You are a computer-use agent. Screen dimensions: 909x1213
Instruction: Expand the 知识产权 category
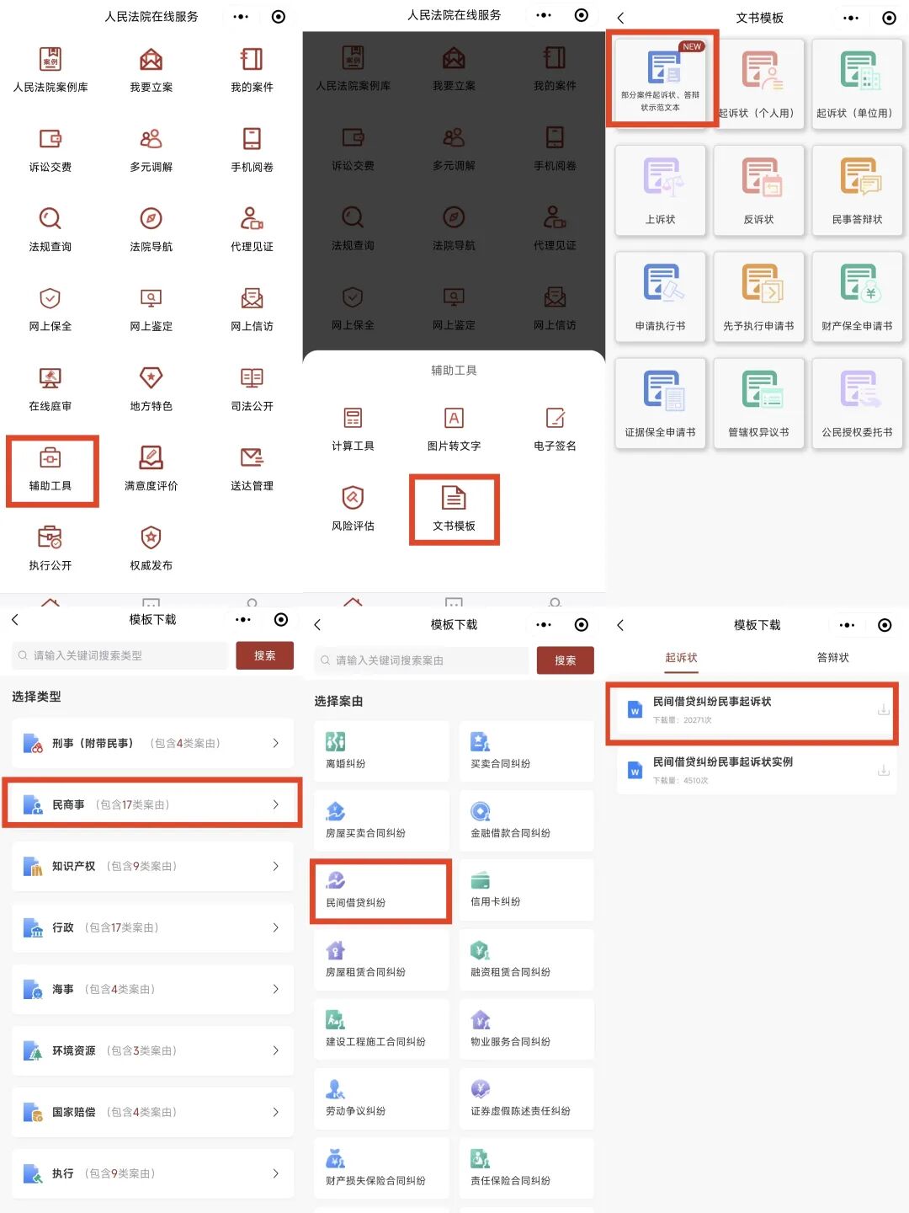[x=151, y=866]
